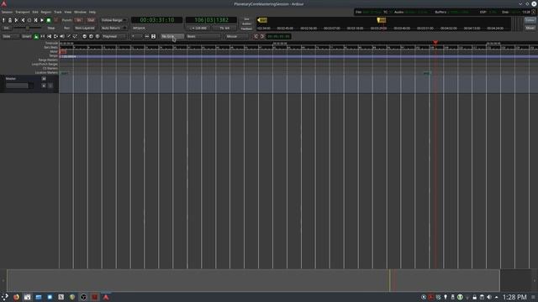538x302 pixels.
Task: Click the primary timecode clock display
Action: pyautogui.click(x=157, y=20)
